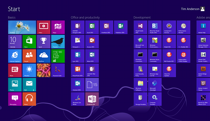This screenshot has height=121, width=210.
Task: Launch Lync 2013
Action: [78, 56]
